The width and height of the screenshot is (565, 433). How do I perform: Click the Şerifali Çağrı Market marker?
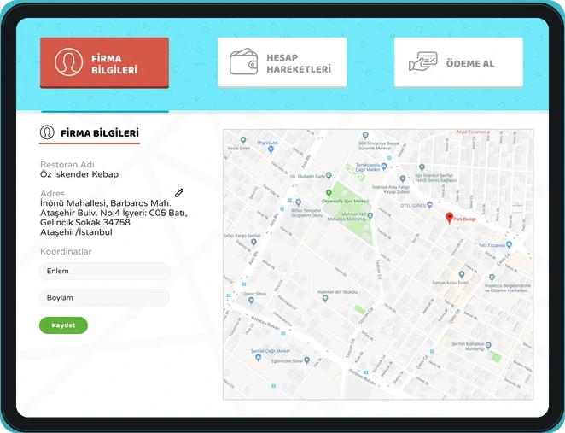258,357
